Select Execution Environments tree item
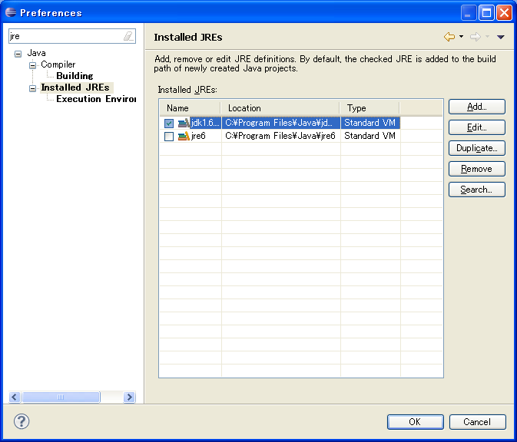The image size is (517, 442). click(96, 99)
